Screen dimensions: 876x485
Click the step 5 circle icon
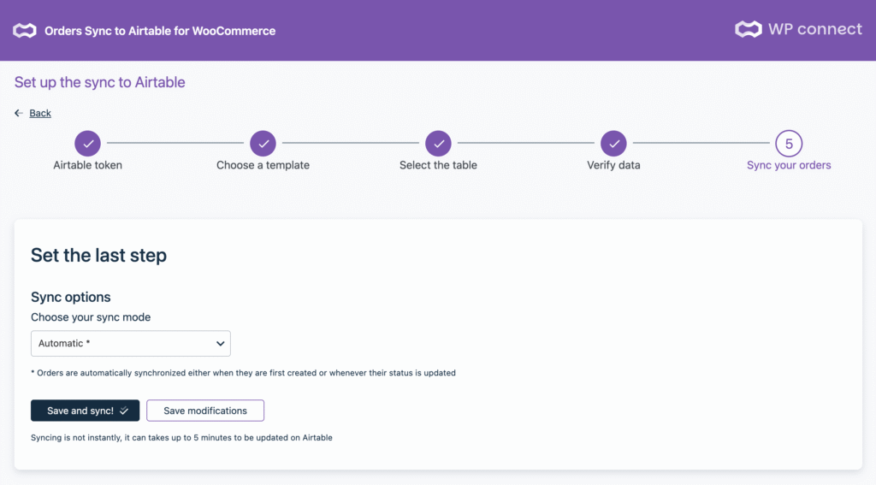point(789,144)
